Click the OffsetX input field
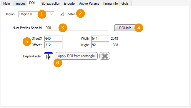Viewport: 191px width, 108px height. (53, 39)
